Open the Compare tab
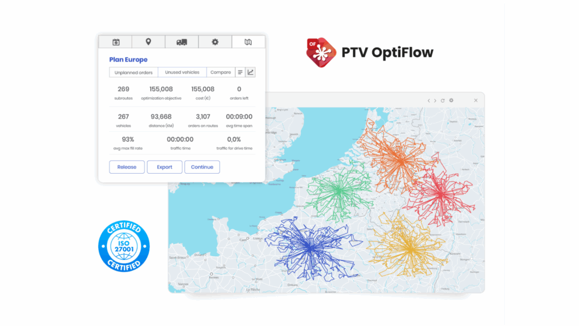The width and height of the screenshot is (579, 326). pyautogui.click(x=221, y=72)
